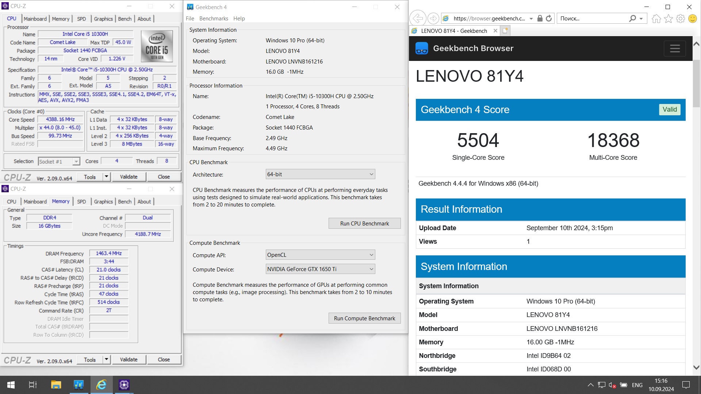
Task: Click the muted volume tray icon
Action: pos(612,385)
